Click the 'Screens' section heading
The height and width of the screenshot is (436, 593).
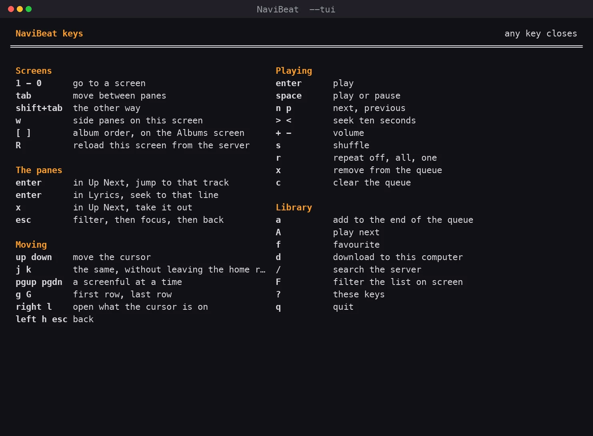(34, 71)
